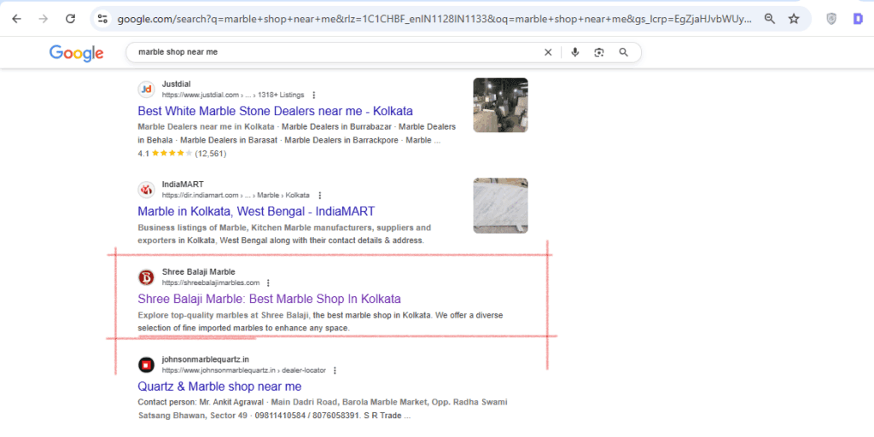Open Shree Balaji Marble Kolkata link
This screenshot has height=437, width=874.
click(x=269, y=299)
